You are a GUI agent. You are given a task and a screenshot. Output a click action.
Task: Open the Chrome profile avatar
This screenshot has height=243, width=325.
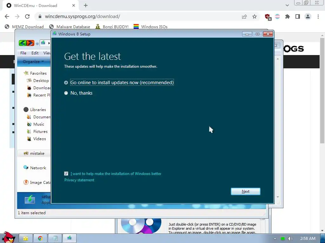click(x=308, y=16)
